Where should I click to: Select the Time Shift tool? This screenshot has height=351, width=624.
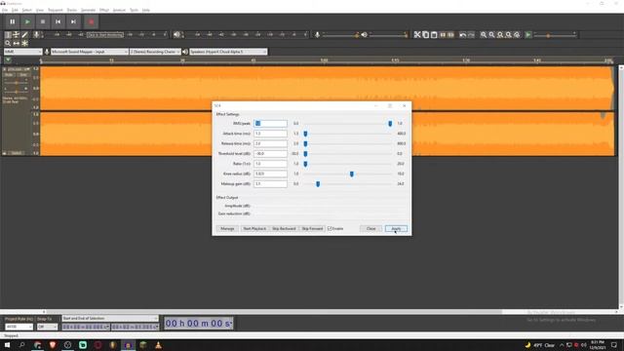[17, 43]
